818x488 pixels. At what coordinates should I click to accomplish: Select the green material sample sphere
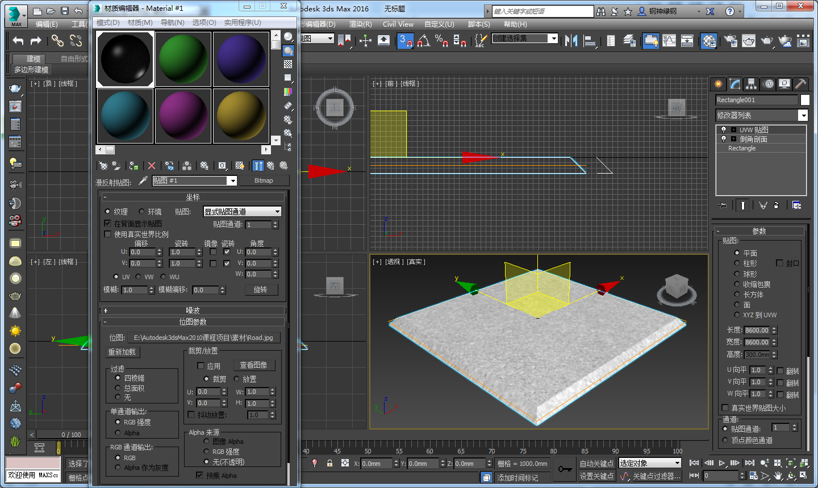183,59
